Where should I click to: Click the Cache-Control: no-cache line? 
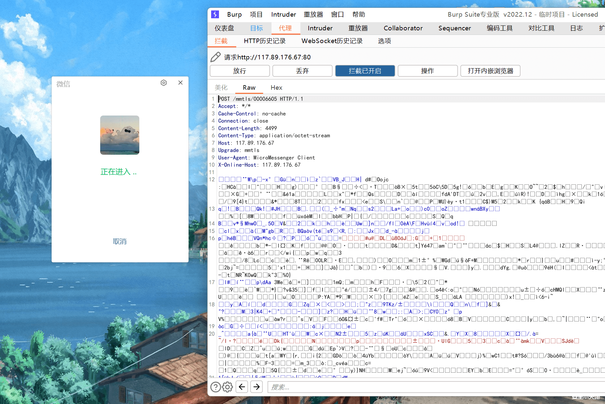click(252, 114)
